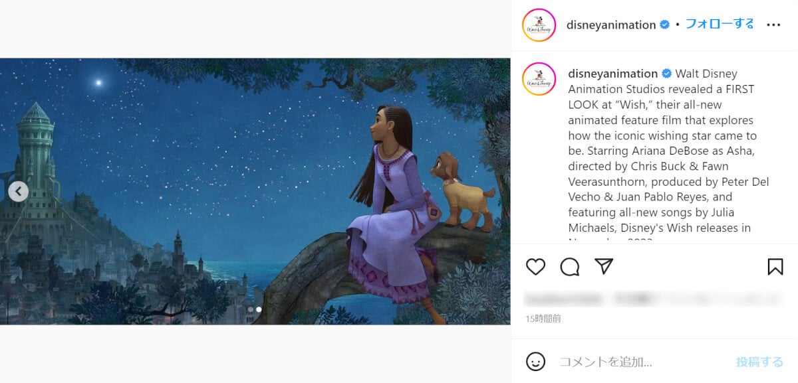This screenshot has height=383, width=798.
Task: Follow disneyanimation via フォローする
Action: click(x=720, y=24)
